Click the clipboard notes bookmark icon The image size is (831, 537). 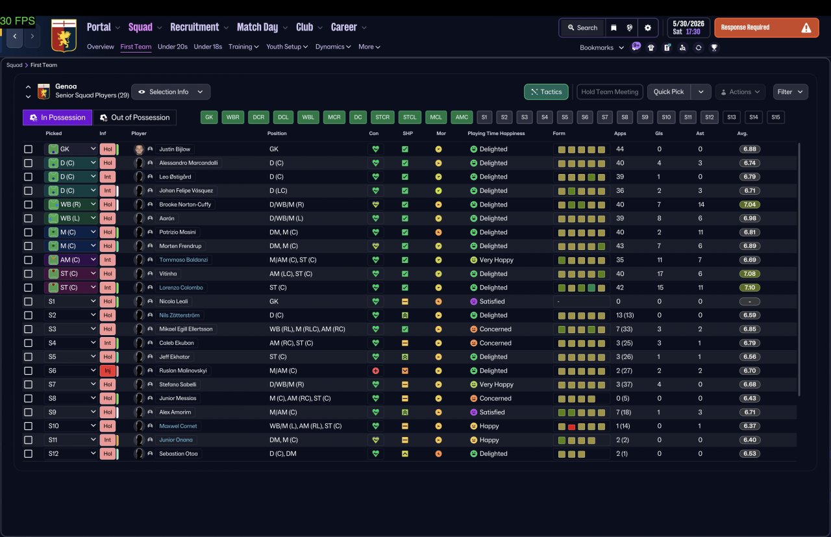tap(667, 47)
